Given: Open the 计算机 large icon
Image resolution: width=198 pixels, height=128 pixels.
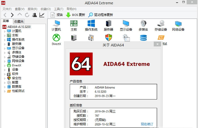Looking at the screenshot, I should pos(56,26).
